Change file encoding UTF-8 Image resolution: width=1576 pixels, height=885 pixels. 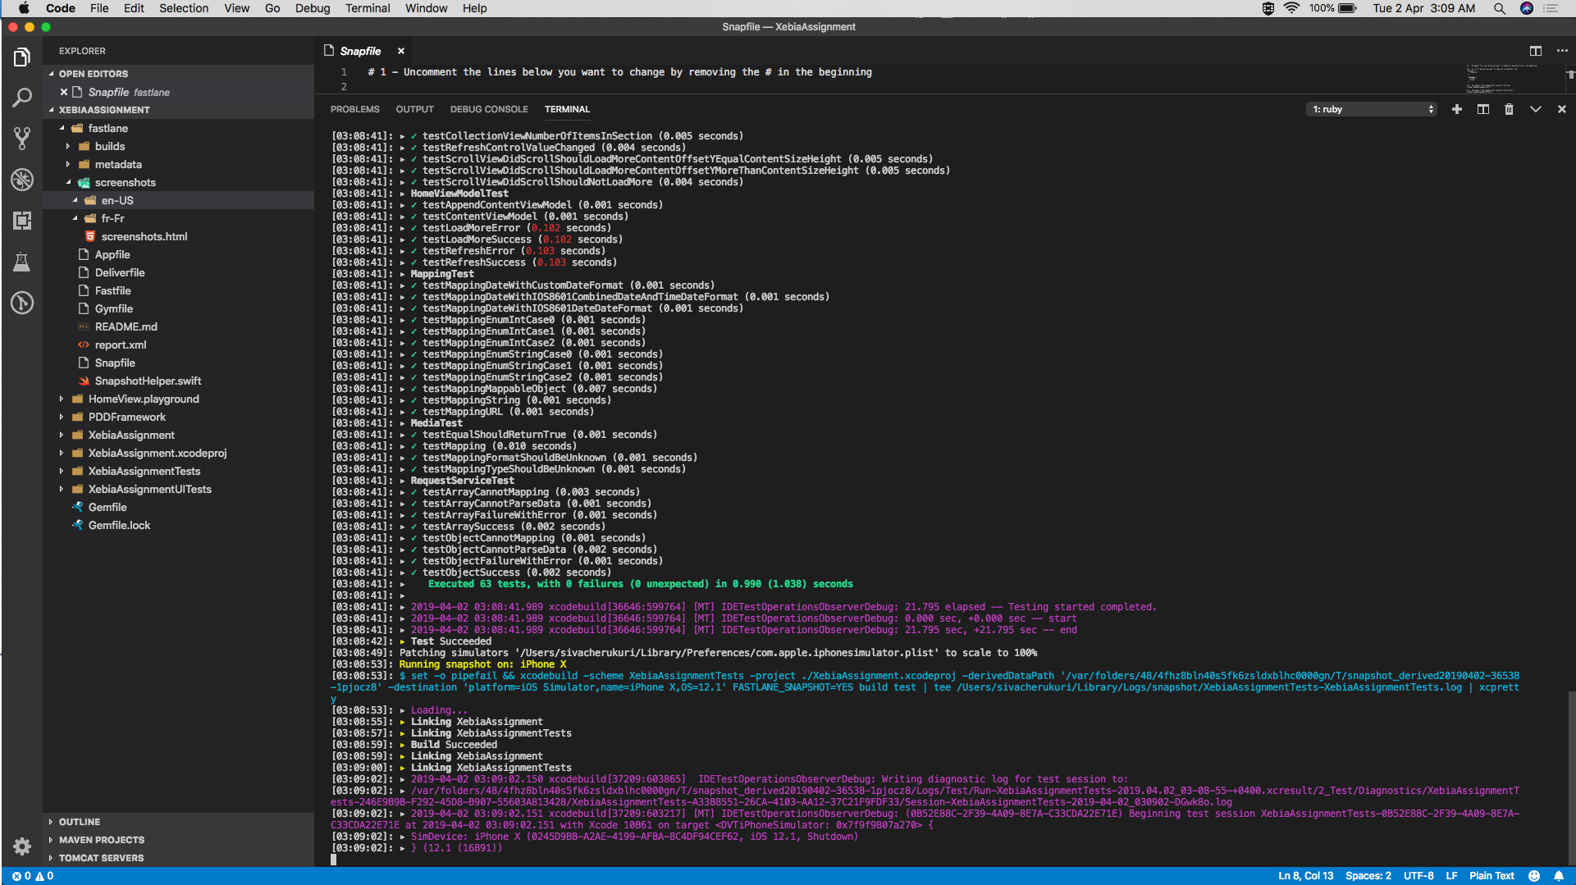click(1418, 876)
